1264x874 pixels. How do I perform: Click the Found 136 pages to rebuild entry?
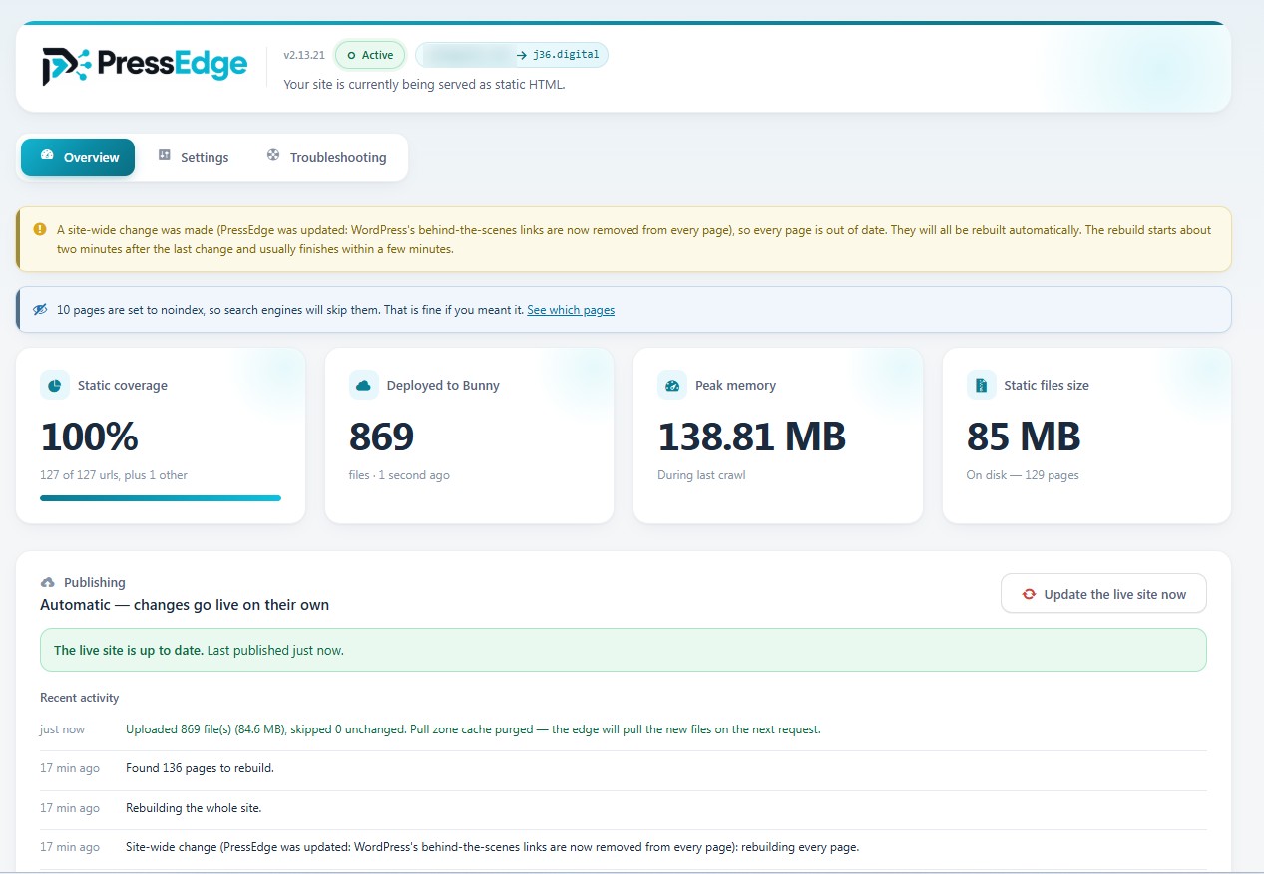point(200,768)
